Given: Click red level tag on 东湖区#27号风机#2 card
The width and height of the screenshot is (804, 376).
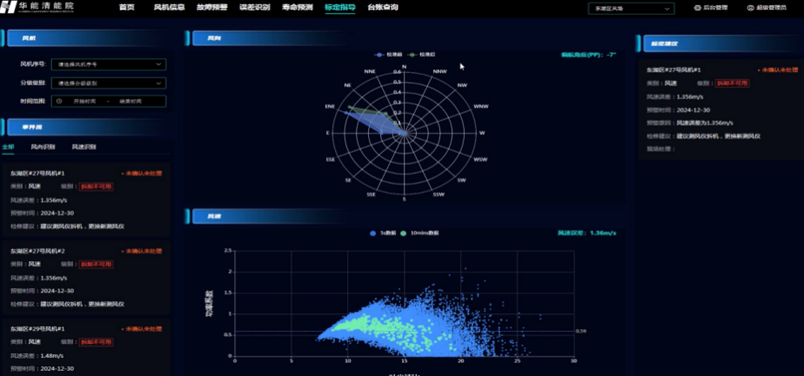Looking at the screenshot, I should click(x=96, y=265).
